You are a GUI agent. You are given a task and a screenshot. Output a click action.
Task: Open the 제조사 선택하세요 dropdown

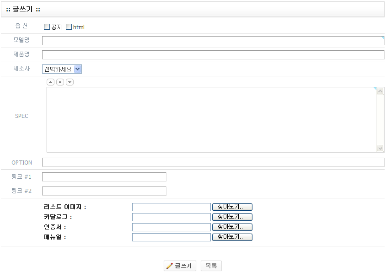pos(62,69)
